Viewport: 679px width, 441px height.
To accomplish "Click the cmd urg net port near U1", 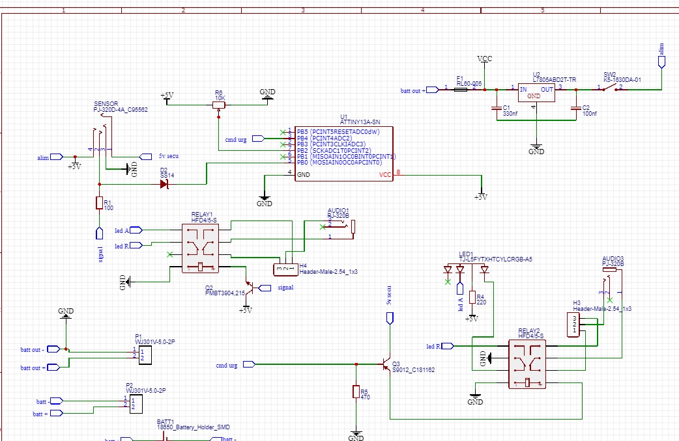I will pyautogui.click(x=259, y=139).
